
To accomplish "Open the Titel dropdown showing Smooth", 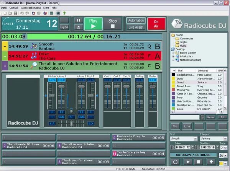I will coord(195,138).
